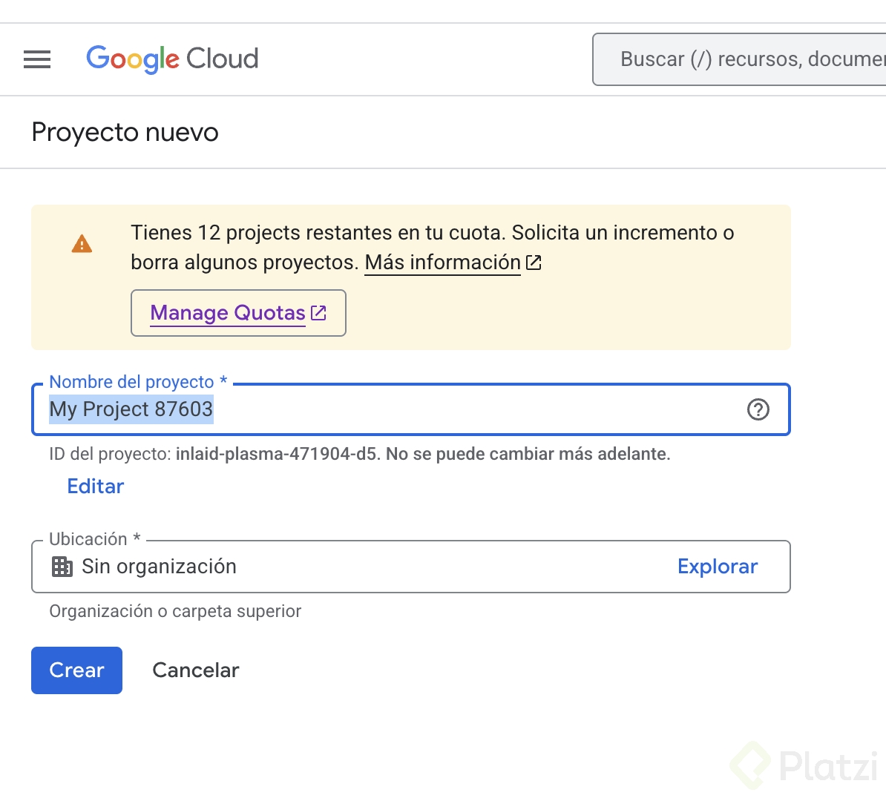Click the quota warning message text
The height and width of the screenshot is (798, 886).
click(432, 233)
